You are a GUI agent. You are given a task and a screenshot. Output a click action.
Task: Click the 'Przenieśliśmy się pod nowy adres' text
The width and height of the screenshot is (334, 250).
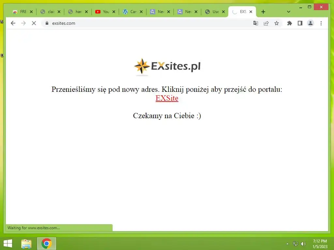click(x=105, y=89)
